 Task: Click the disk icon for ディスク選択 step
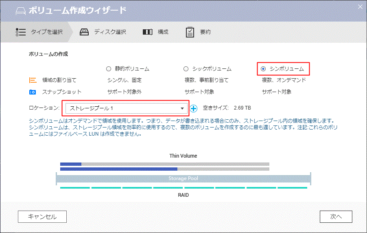[x=84, y=32]
